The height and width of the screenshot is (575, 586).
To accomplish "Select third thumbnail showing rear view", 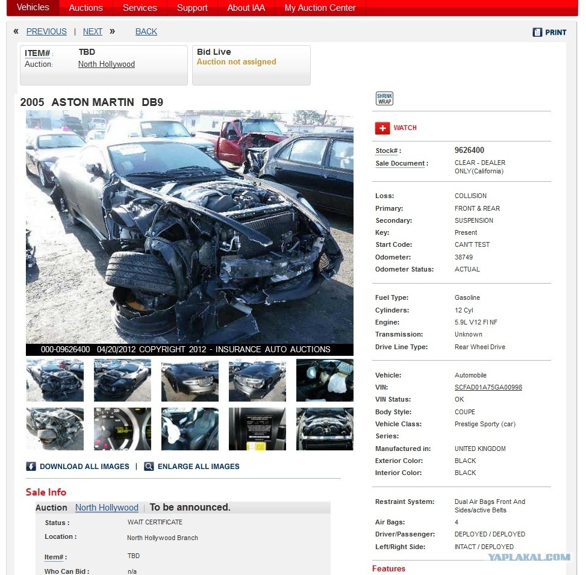I will click(x=190, y=381).
